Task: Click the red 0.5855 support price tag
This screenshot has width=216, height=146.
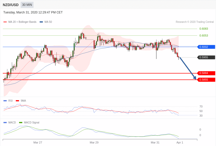Action: click(x=206, y=80)
